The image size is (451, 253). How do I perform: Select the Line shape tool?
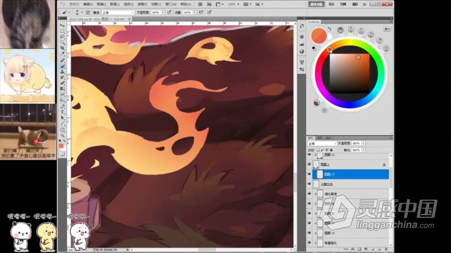click(x=62, y=124)
